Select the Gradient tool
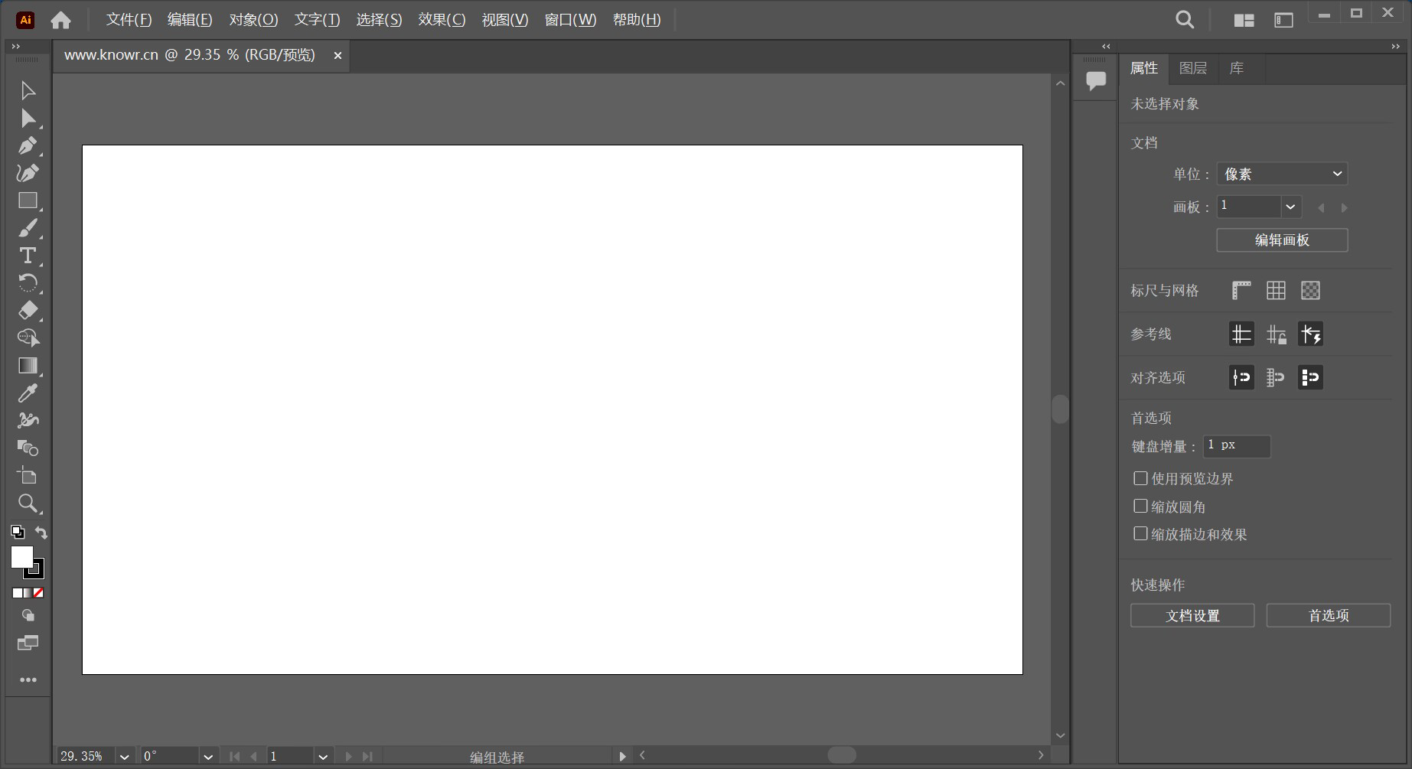The width and height of the screenshot is (1412, 769). [x=28, y=366]
